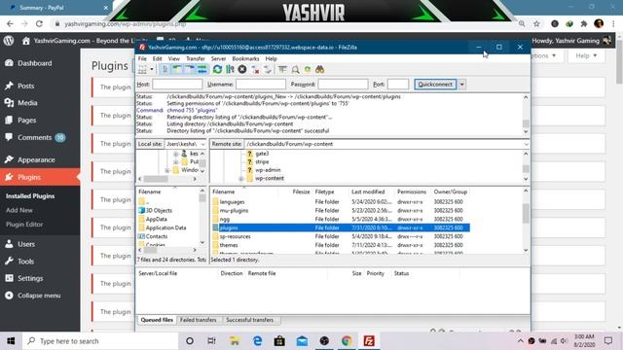Viewport: 623px width, 350px height.
Task: Open the File menu in FileZilla
Action: tap(142, 58)
